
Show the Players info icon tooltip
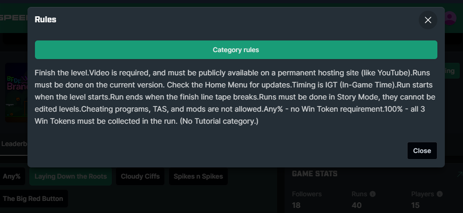439,194
